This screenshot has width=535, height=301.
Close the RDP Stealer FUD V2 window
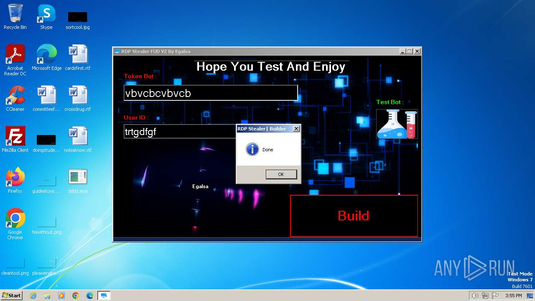click(x=417, y=51)
